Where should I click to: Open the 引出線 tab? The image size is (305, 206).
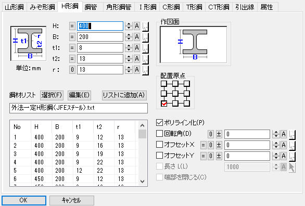tap(245, 7)
